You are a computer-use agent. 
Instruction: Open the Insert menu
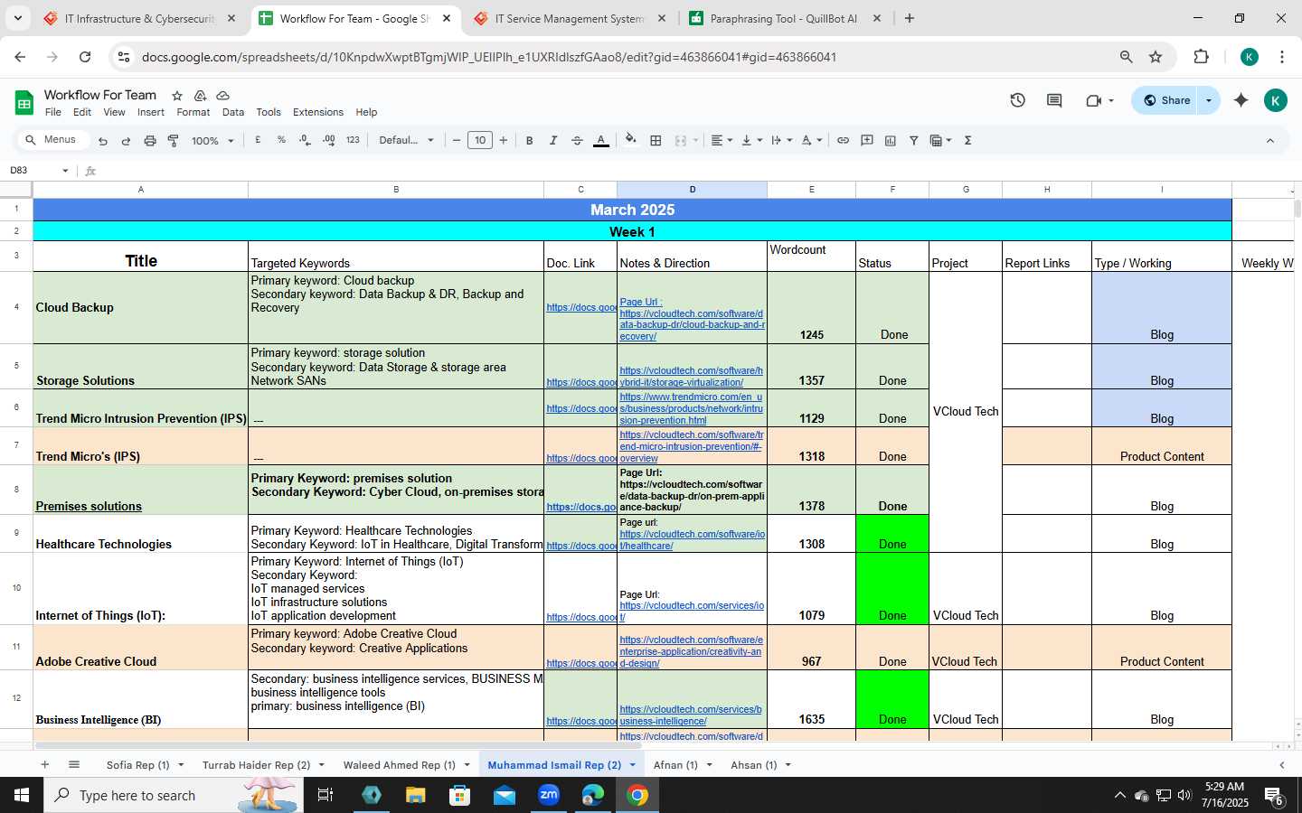tap(151, 112)
